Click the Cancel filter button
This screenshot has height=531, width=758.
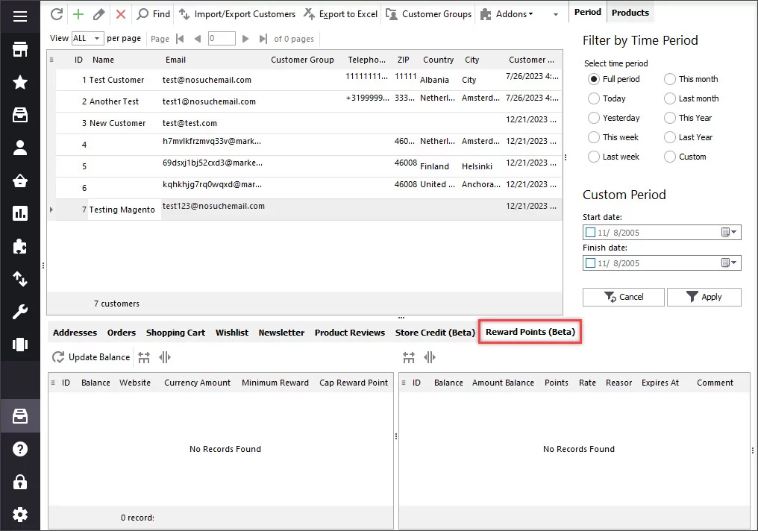click(x=624, y=297)
